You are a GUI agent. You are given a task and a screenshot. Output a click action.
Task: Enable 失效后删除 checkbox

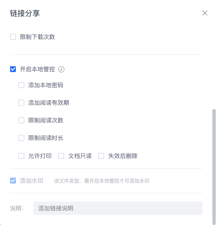[x=101, y=156]
